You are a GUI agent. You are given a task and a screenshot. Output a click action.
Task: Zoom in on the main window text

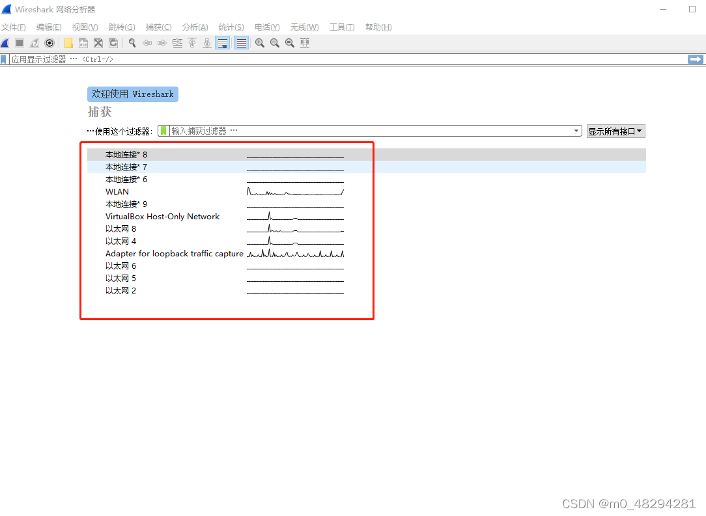260,43
